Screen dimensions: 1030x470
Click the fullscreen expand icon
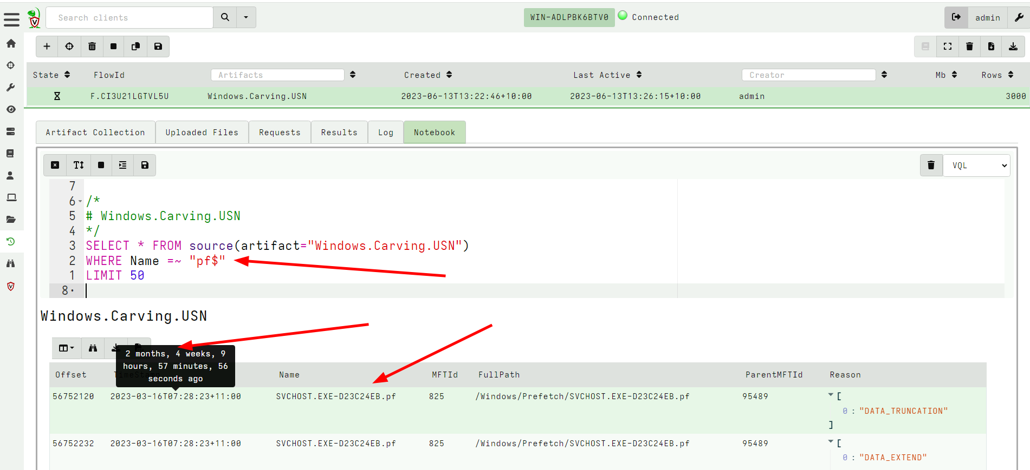(x=948, y=47)
